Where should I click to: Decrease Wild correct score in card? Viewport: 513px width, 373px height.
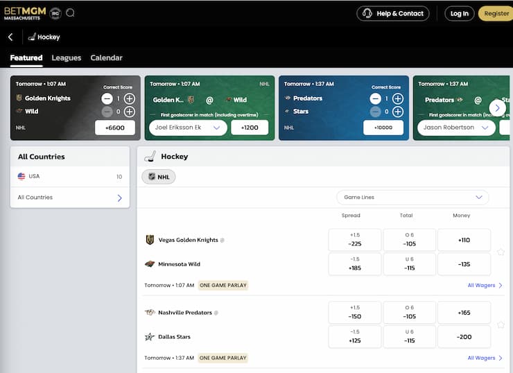coord(107,112)
